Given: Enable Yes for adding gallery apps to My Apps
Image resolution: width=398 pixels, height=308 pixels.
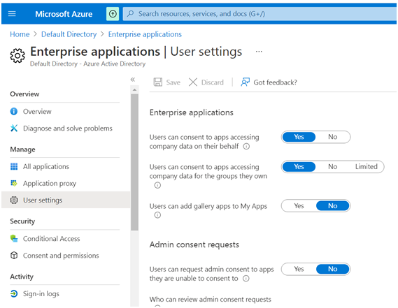Looking at the screenshot, I should tap(299, 205).
